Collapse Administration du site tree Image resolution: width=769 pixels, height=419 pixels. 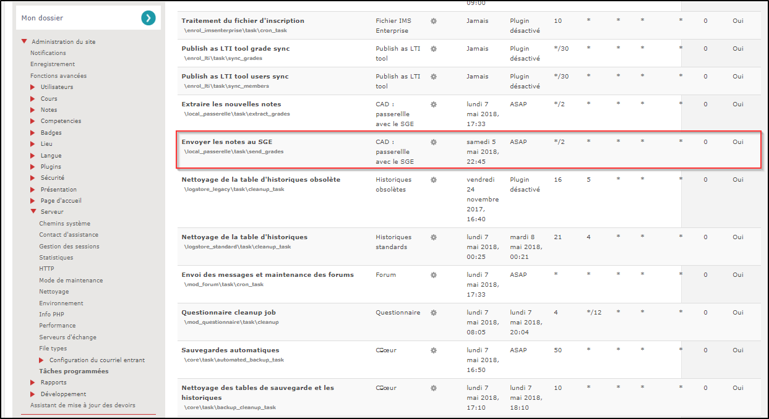click(24, 42)
